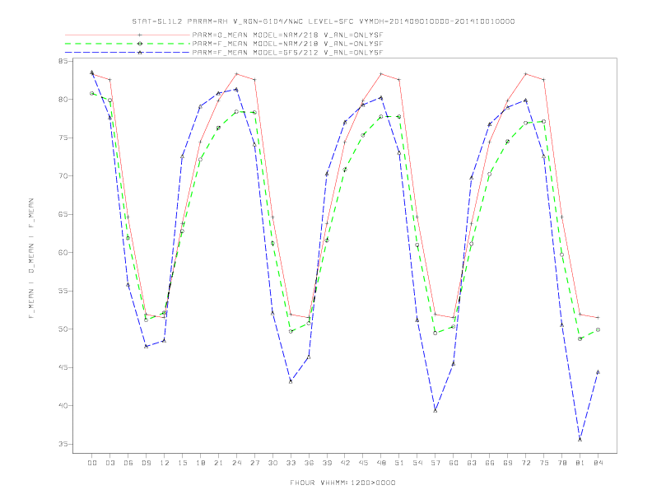652x504 pixels.
Task: Click the red solid legend line sample
Action: pos(128,35)
